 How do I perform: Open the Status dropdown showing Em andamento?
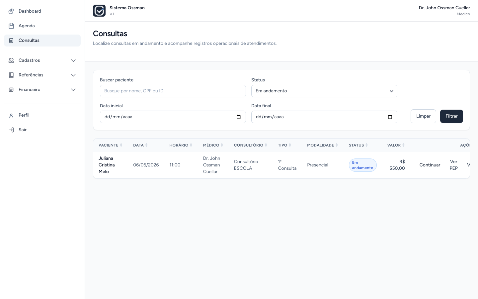tap(324, 91)
